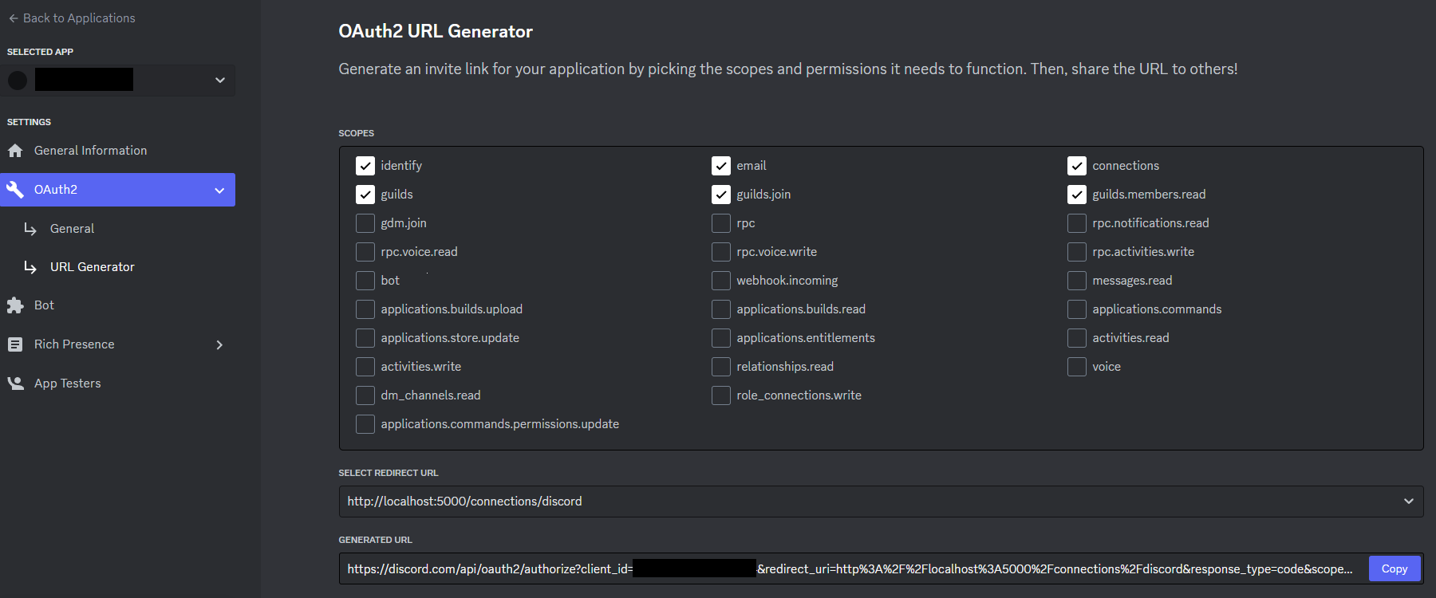Image resolution: width=1436 pixels, height=598 pixels.
Task: Go Back to Applications
Action: 78,18
